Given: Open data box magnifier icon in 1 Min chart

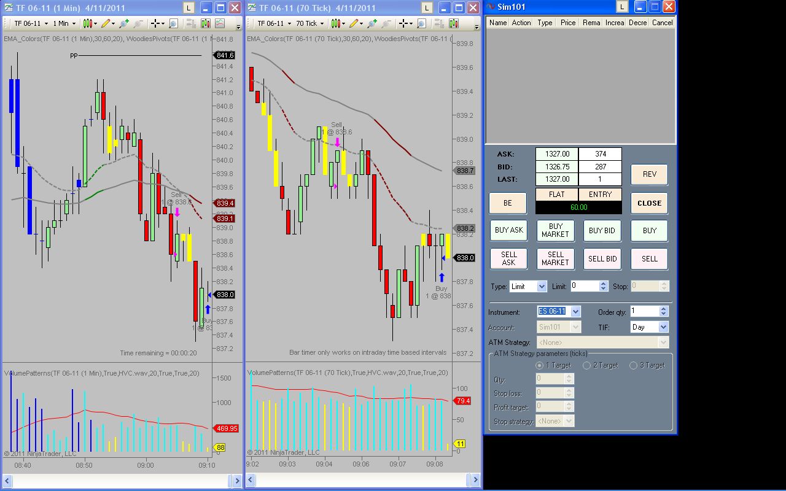Looking at the screenshot, I should [x=173, y=23].
